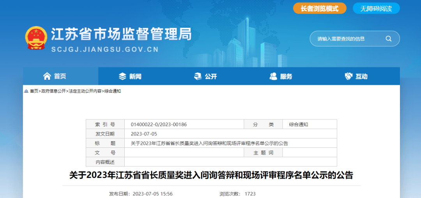Enable 长者浏览模式 elder browsing mode

[x=320, y=8]
